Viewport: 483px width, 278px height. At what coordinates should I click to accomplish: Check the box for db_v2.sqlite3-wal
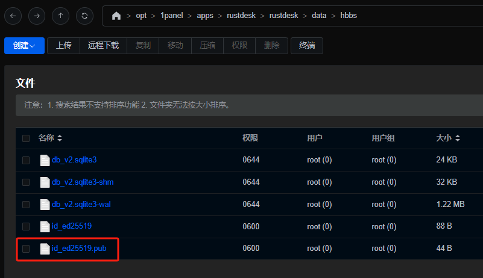(x=26, y=205)
